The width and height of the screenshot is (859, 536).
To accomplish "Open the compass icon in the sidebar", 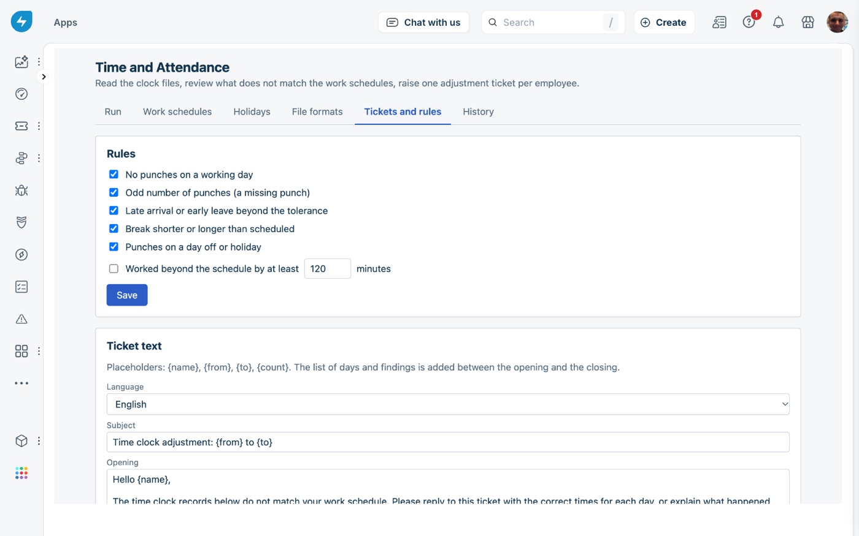I will coord(21,255).
